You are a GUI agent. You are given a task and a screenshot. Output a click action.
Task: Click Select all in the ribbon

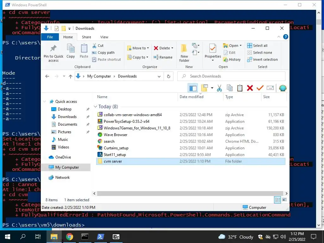tap(257, 46)
